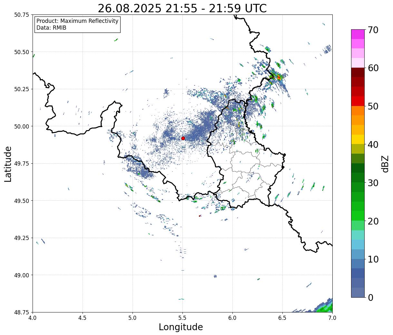
Task: Click the latitude tick label 49.25
Action: click(x=22, y=238)
